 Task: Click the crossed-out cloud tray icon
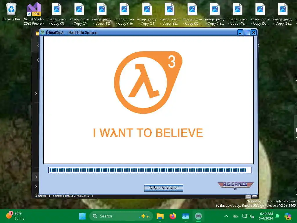tap(236, 216)
